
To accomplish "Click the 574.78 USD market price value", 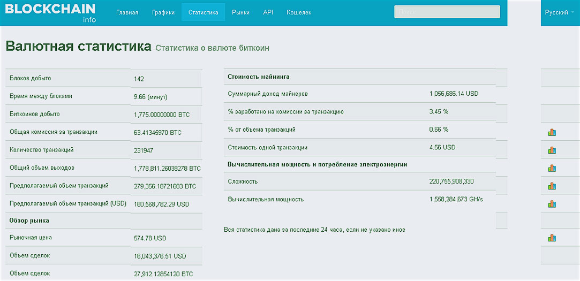I will click(x=150, y=238).
